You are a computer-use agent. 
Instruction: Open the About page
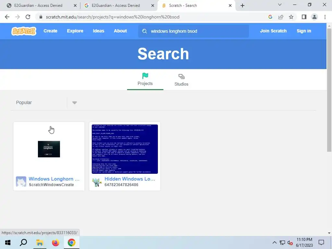(x=120, y=31)
